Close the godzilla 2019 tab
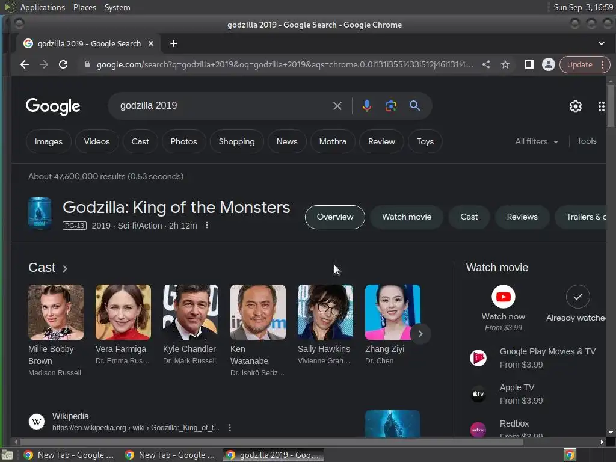The image size is (616, 462). (151, 43)
